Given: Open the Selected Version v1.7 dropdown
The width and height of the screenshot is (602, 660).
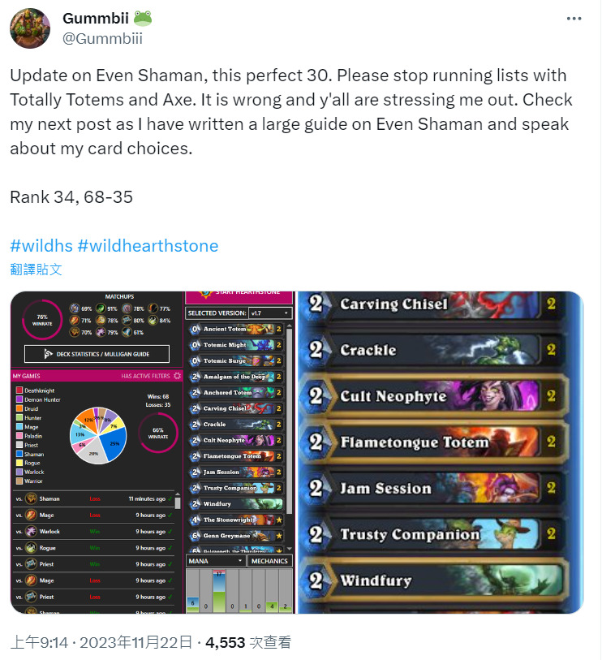Looking at the screenshot, I should (270, 313).
